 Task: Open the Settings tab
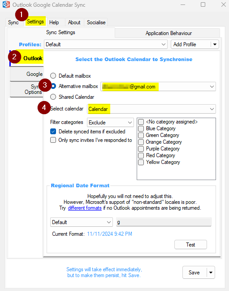[x=35, y=22]
